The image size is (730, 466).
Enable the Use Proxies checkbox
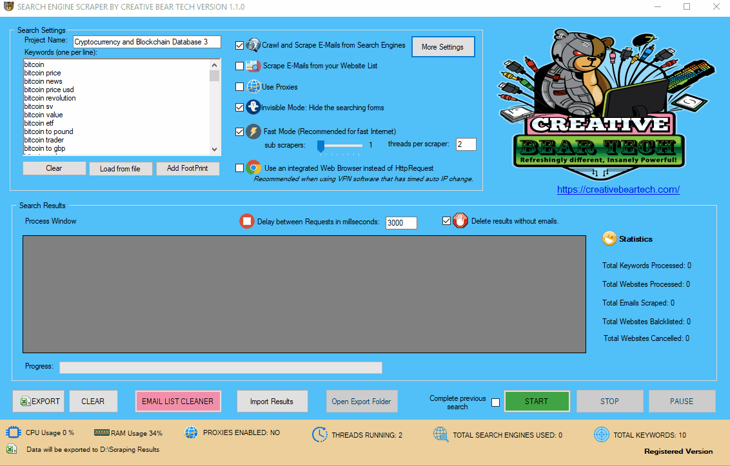tap(239, 86)
